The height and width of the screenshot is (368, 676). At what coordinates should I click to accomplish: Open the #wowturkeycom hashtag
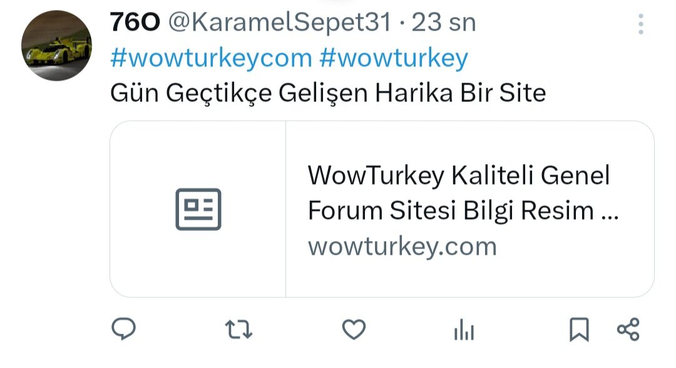[x=212, y=58]
